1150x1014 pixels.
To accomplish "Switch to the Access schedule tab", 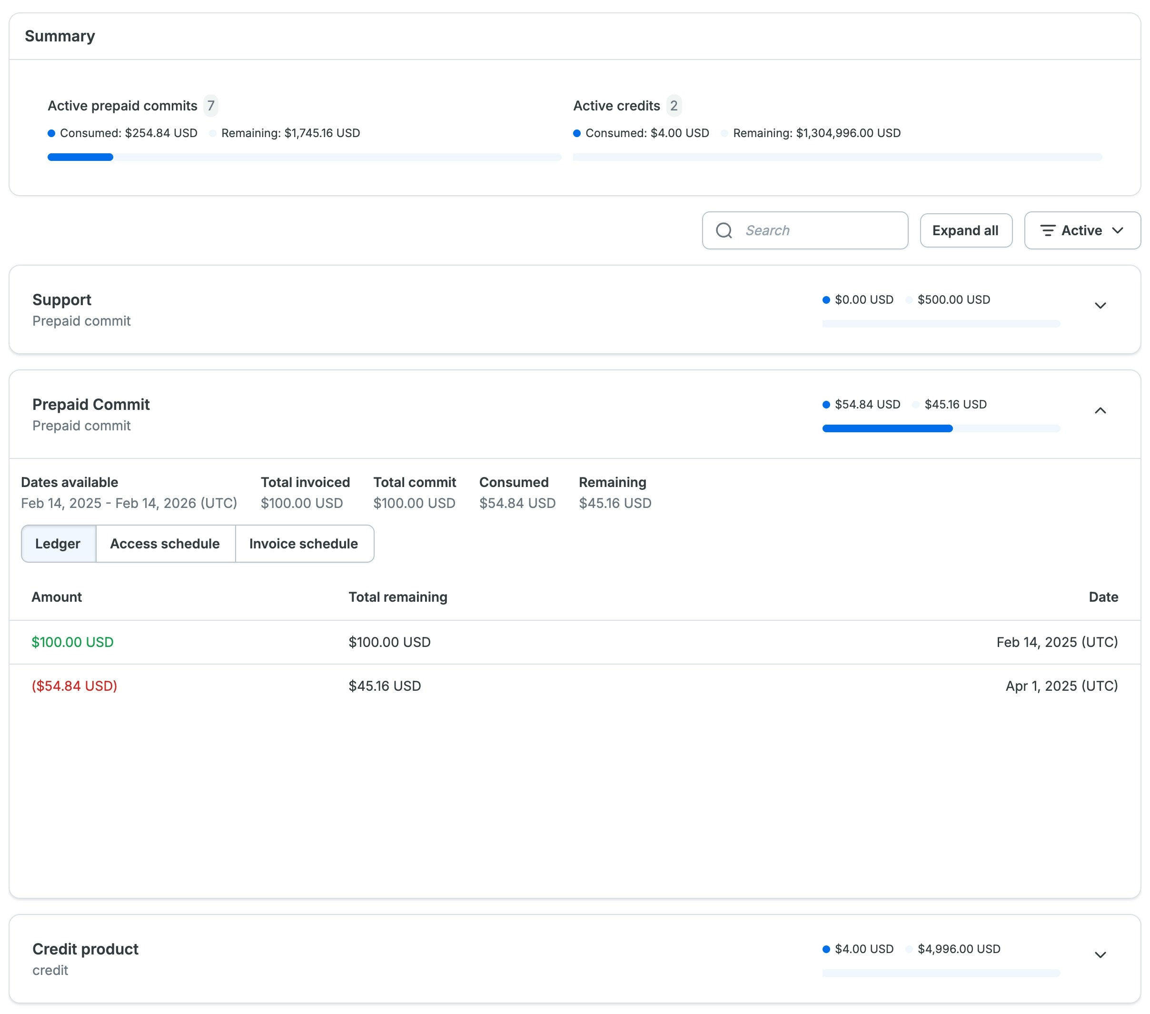I will coord(165,544).
